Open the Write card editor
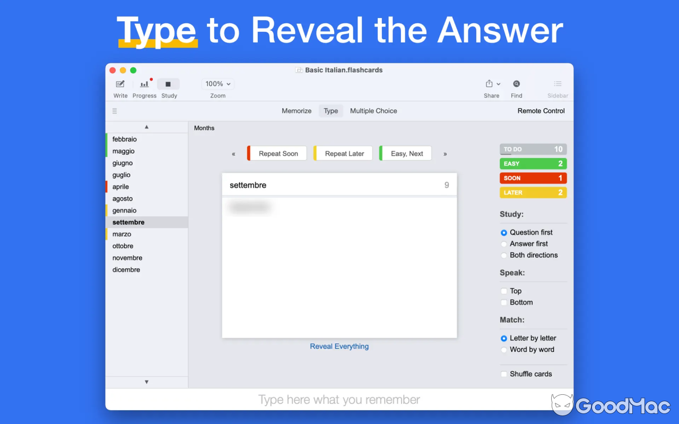 point(120,87)
